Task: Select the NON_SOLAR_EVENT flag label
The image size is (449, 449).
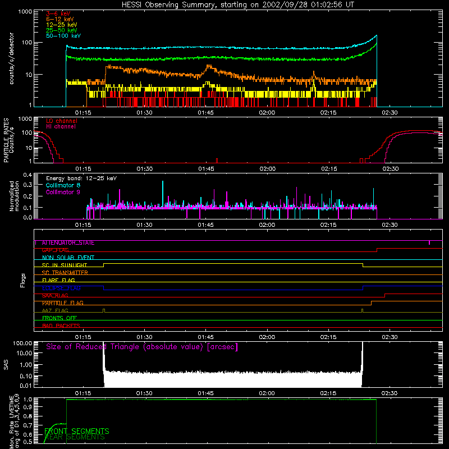Action: pos(68,258)
